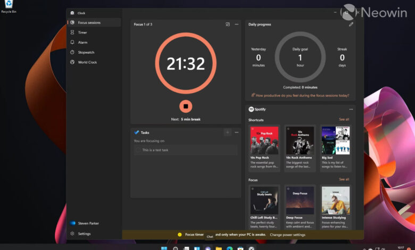Screen dimensions: 415x250
Task: Minimize the Clock window
Action: coord(335,12)
